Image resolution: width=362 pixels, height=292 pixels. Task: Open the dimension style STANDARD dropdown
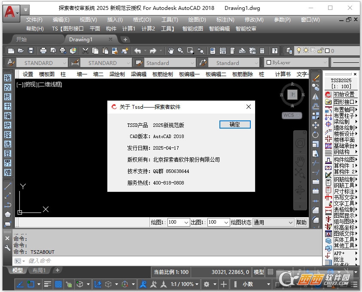pyautogui.click(x=106, y=63)
